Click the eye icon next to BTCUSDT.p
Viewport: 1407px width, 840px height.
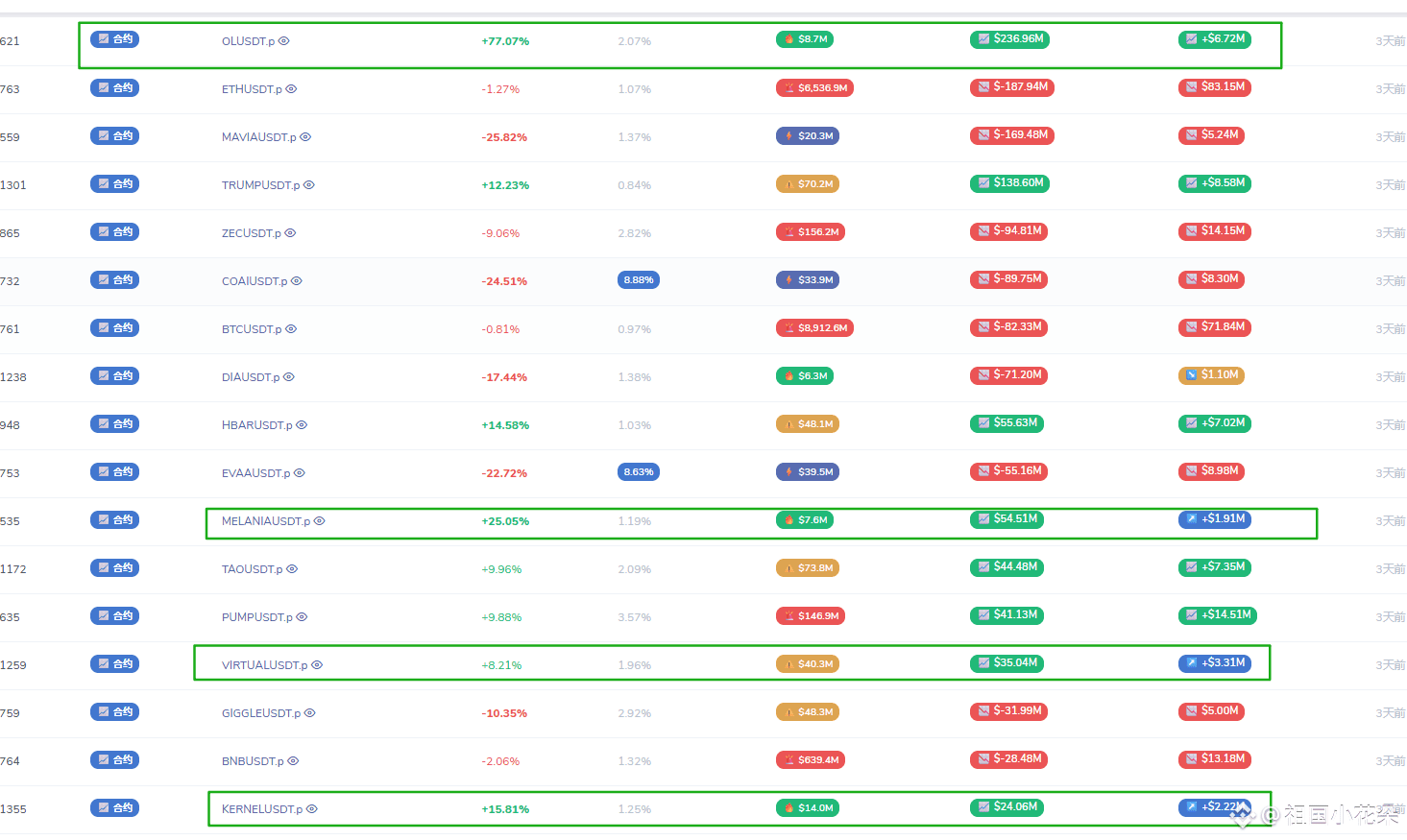coord(291,329)
